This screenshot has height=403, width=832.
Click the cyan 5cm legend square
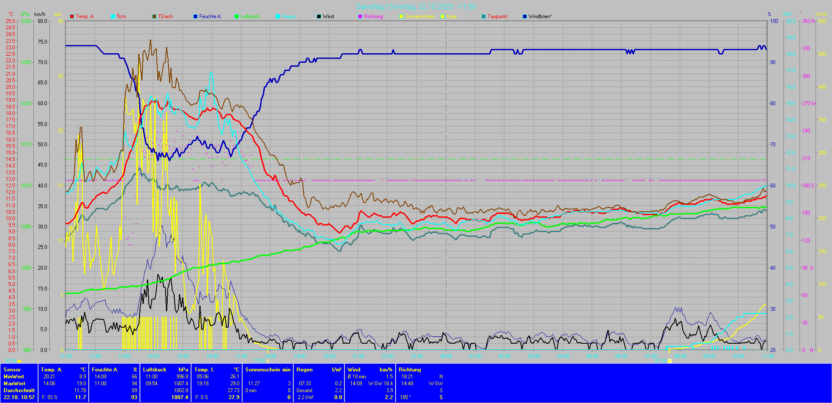113,16
